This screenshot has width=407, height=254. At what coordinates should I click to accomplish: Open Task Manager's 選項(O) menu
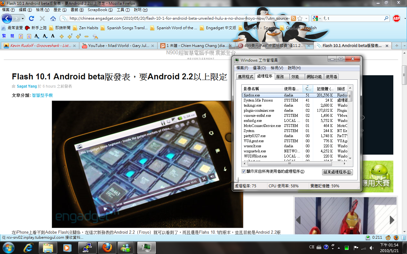[259, 68]
